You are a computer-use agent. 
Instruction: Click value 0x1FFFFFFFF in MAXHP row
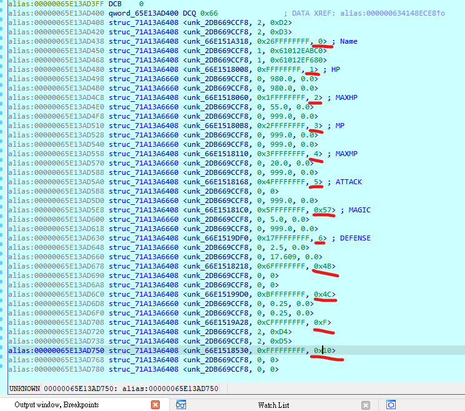[x=281, y=97]
